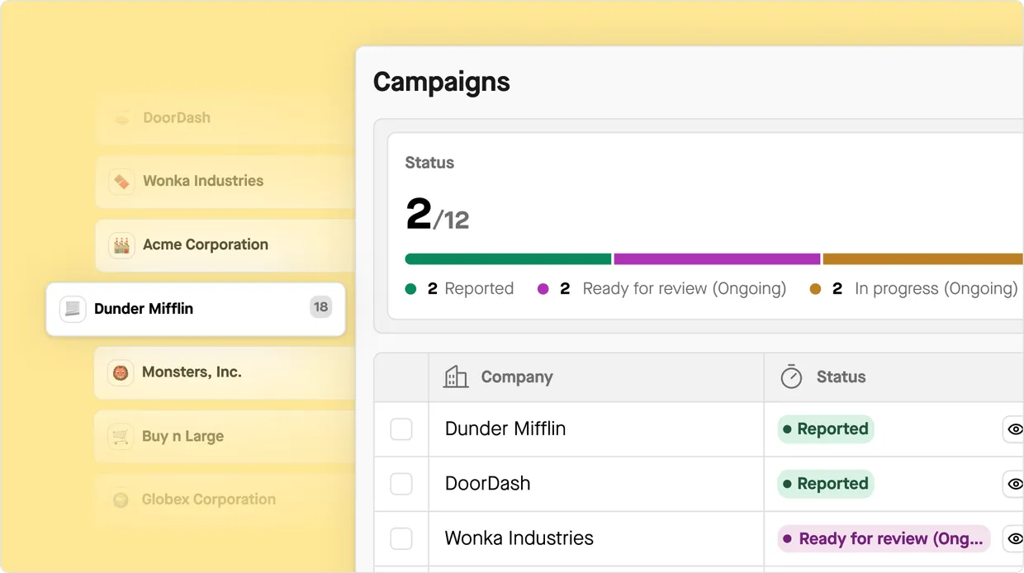The image size is (1024, 573).
Task: Click the Ready for review status on Wonka Industries
Action: pos(883,539)
